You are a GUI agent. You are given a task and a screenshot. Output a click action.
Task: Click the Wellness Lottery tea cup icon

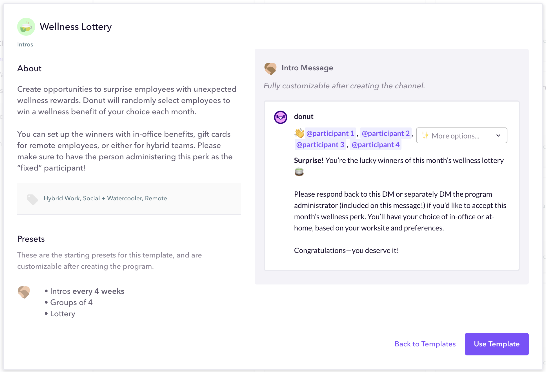(26, 27)
